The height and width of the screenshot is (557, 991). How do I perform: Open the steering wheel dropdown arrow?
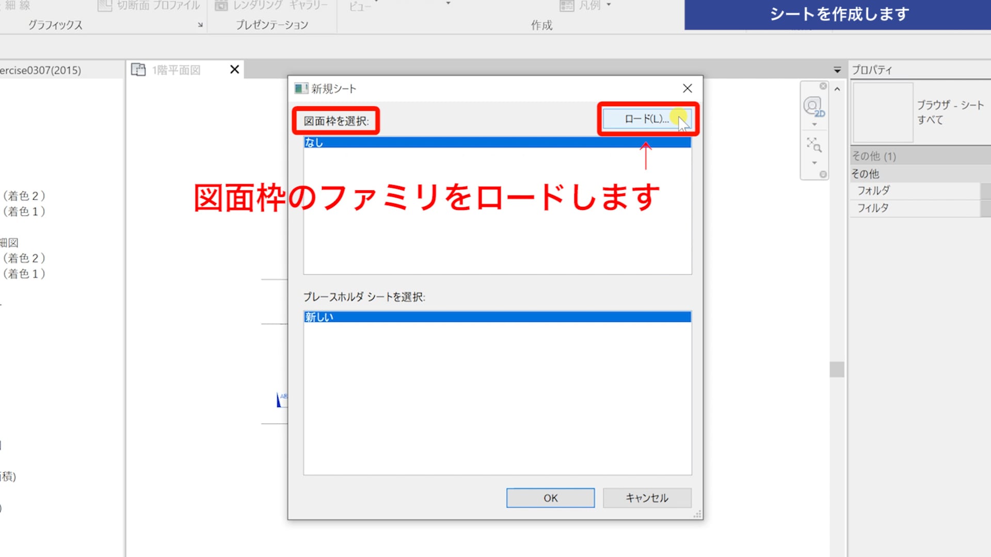[x=814, y=124]
